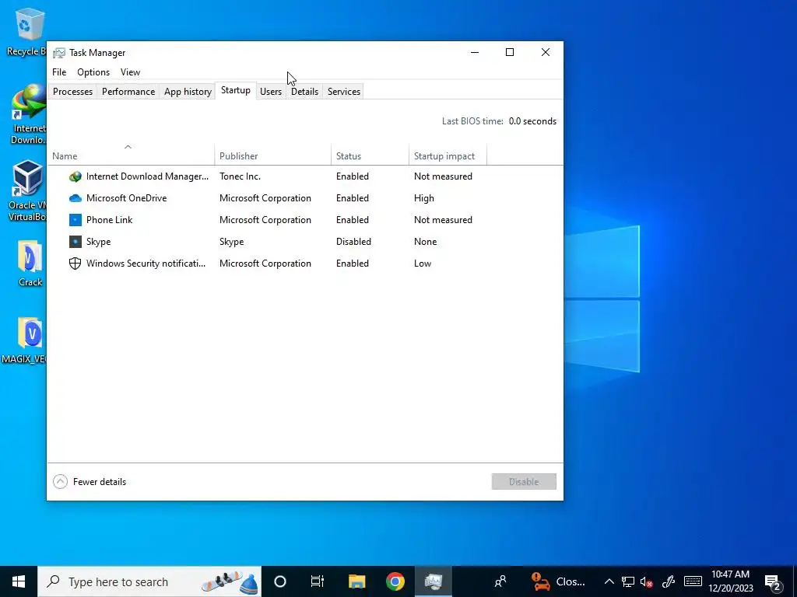
Task: Click the Task Manager taskbar button
Action: [x=433, y=581]
